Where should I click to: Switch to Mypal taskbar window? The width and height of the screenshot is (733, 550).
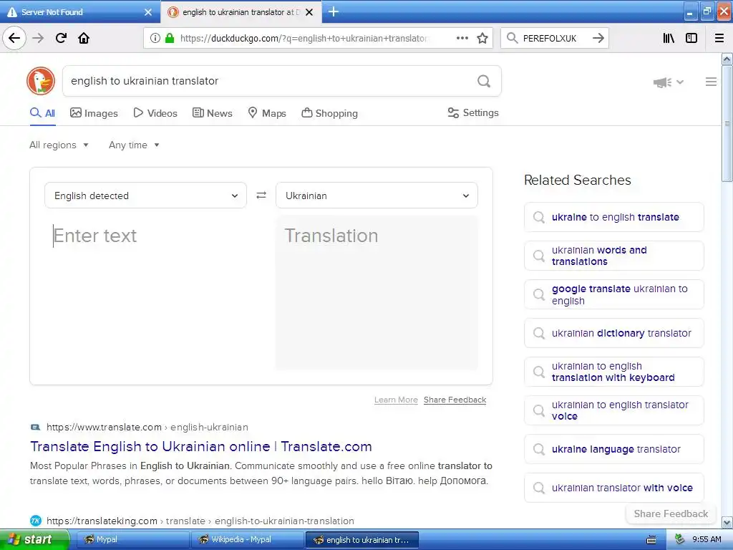tap(132, 540)
